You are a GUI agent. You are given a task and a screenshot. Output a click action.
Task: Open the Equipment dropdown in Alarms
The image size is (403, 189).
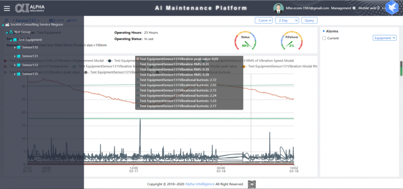[x=385, y=38]
